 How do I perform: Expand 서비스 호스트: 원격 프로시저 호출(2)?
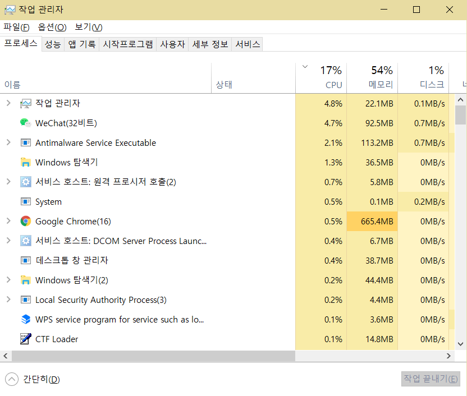(8, 182)
